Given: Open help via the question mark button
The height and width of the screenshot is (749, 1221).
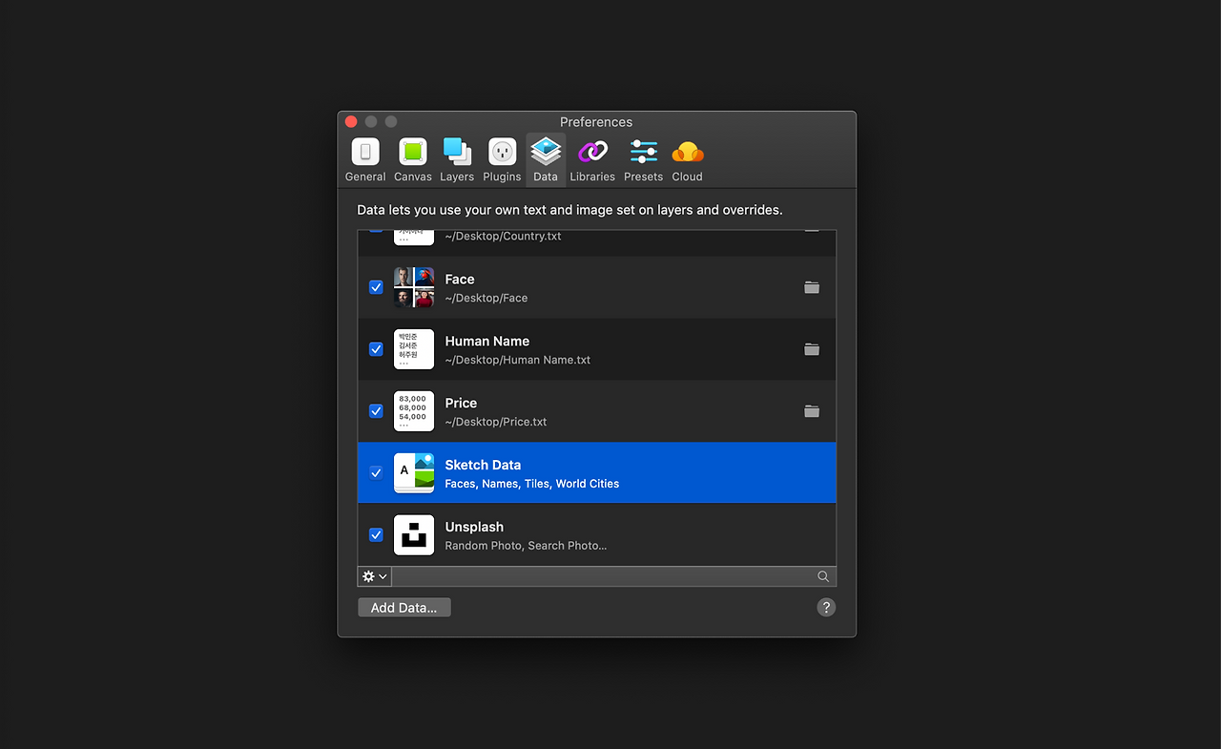Looking at the screenshot, I should [x=825, y=607].
